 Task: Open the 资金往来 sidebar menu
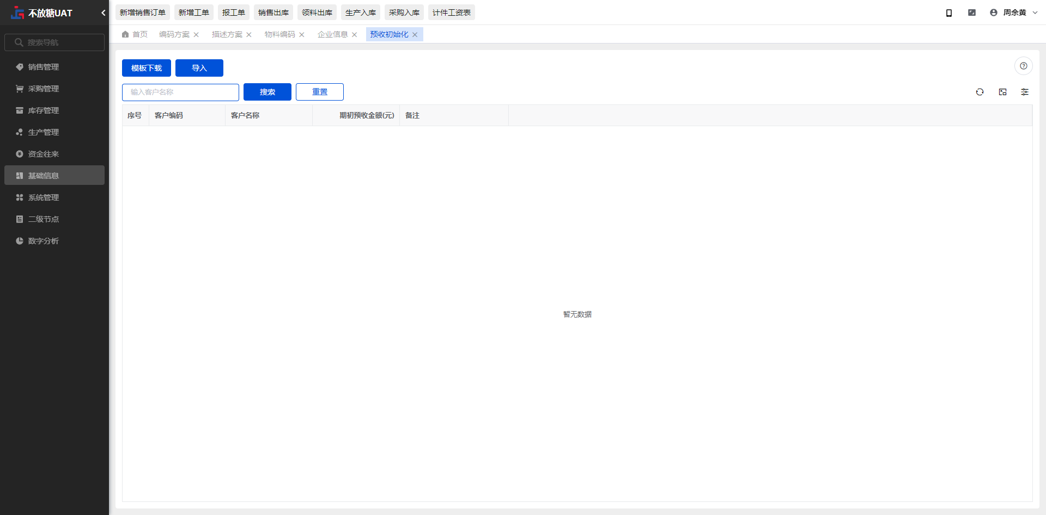coord(54,154)
